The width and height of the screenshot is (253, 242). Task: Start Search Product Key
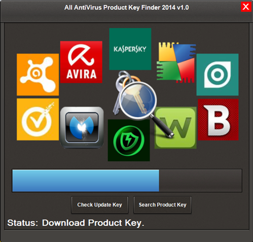pos(162,205)
